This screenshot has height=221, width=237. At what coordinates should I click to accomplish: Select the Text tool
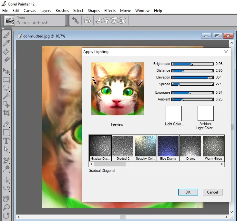pos(6,141)
